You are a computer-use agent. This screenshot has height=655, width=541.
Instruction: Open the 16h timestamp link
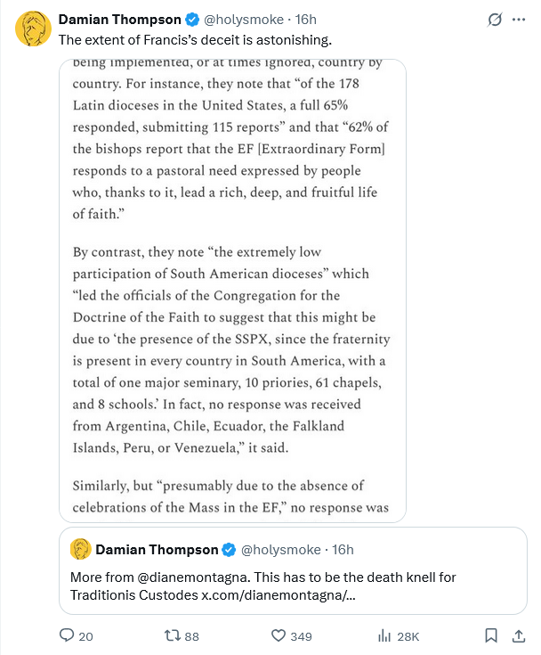pos(305,20)
